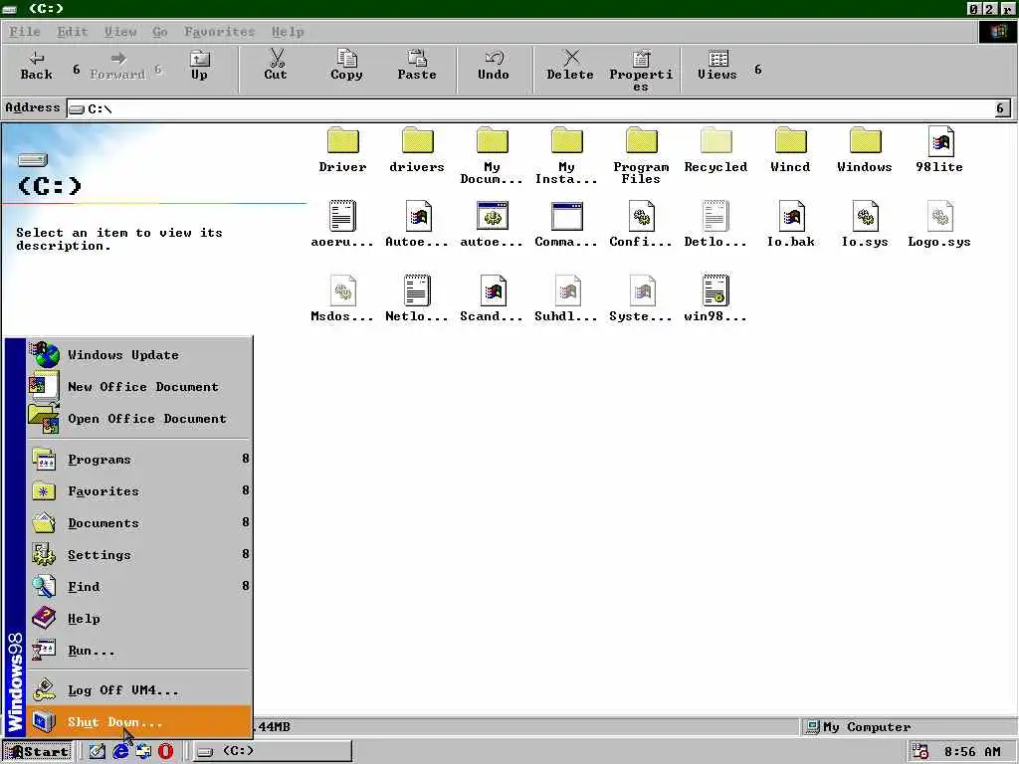Expand the Find submenu
This screenshot has width=1019, height=764.
click(139, 587)
